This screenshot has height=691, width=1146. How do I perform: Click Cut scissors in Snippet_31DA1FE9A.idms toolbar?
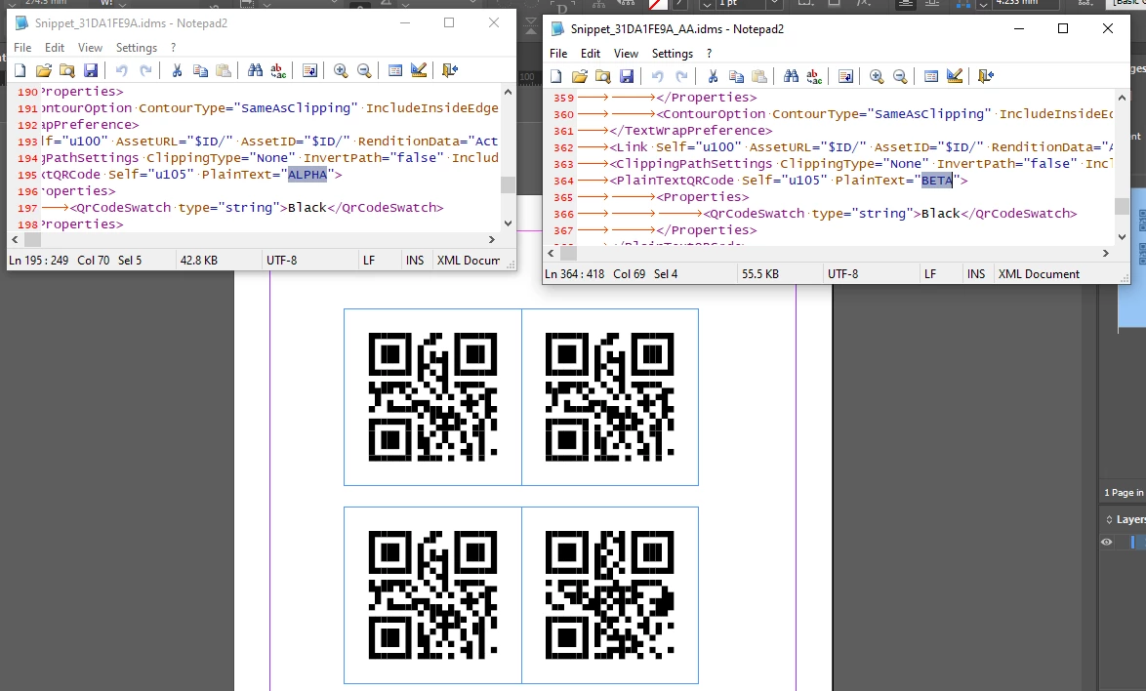click(x=177, y=70)
